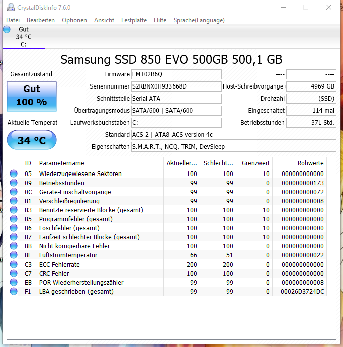Click status orb for row 09 Betriebsstunden

(14, 183)
